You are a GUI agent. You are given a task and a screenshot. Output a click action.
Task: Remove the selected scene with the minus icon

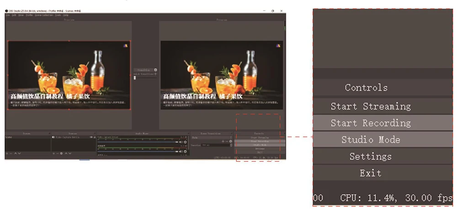(11, 153)
